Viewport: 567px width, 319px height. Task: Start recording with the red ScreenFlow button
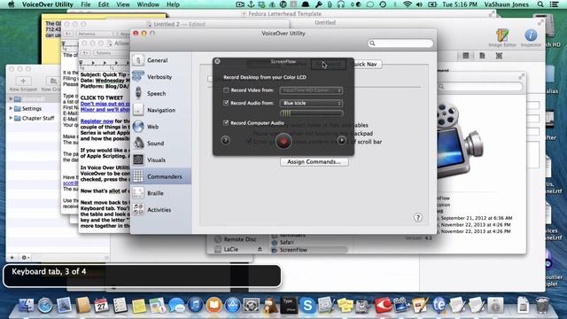coord(283,141)
